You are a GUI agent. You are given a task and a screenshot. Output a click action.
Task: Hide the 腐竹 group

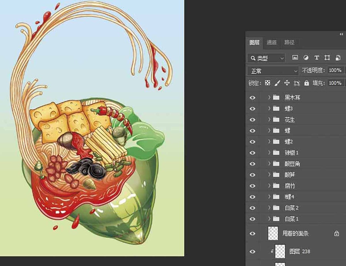(253, 185)
